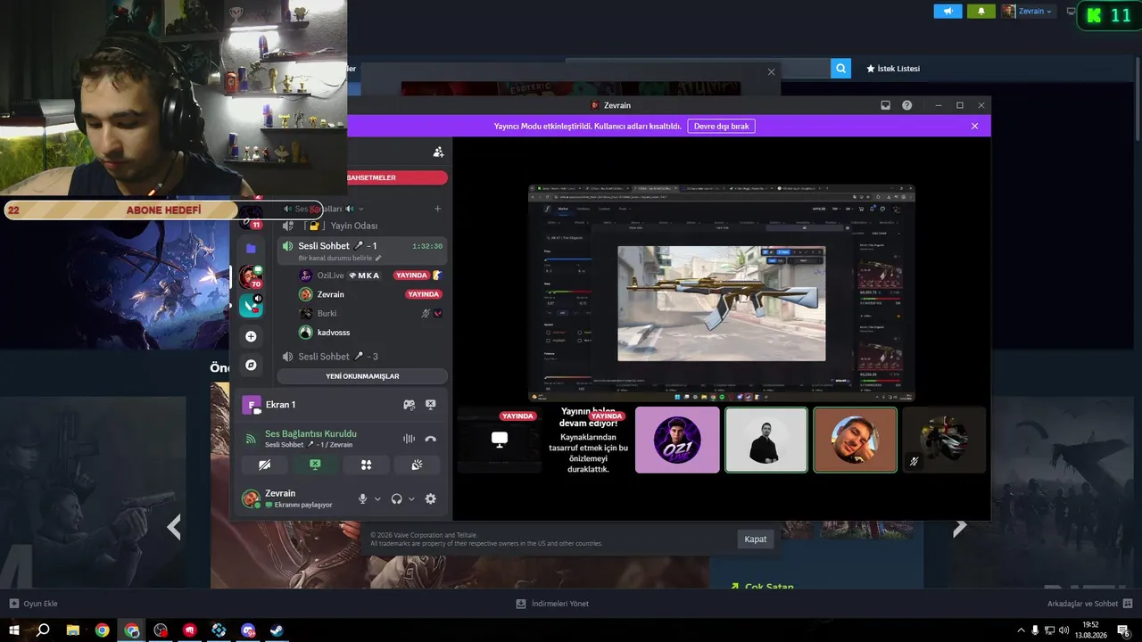Click the main shared screen stream view
The width and height of the screenshot is (1142, 642).
tap(721, 293)
